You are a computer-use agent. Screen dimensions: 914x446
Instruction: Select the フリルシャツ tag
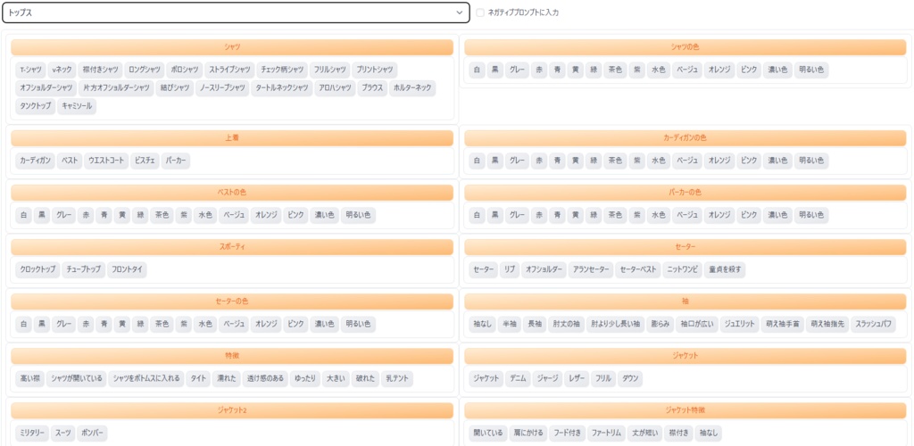point(330,70)
